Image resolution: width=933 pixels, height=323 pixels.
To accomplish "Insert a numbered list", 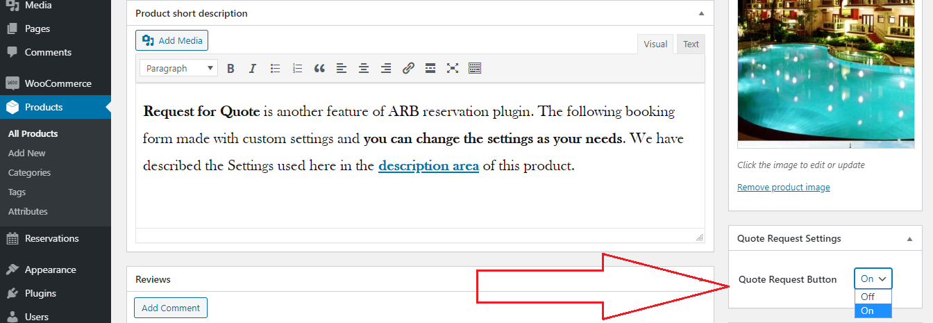I will [x=297, y=68].
